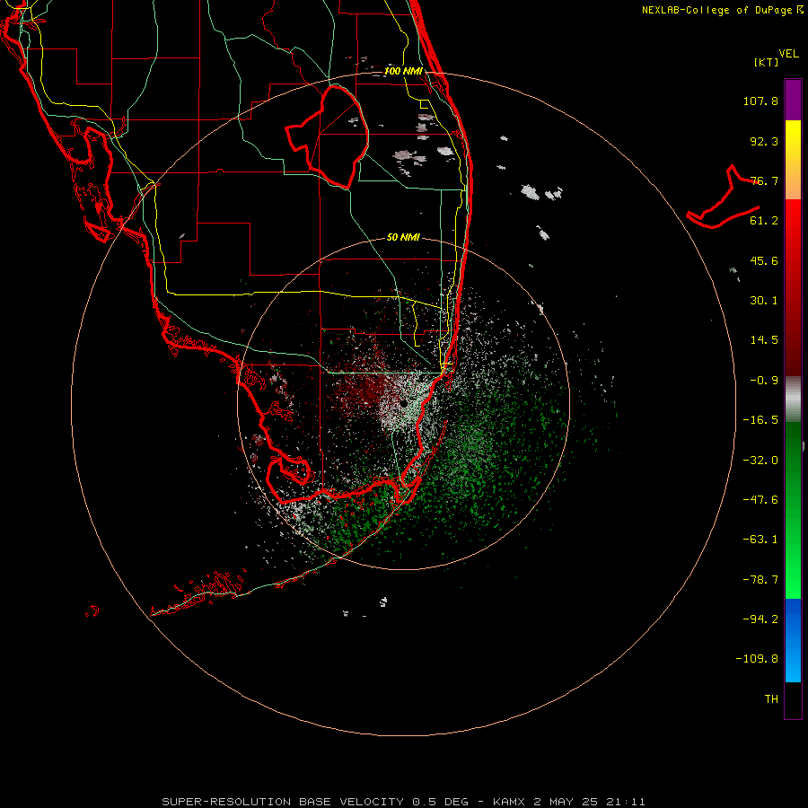Click the Super-Resolution Base Velocity caption
The height and width of the screenshot is (808, 808).
point(403,802)
